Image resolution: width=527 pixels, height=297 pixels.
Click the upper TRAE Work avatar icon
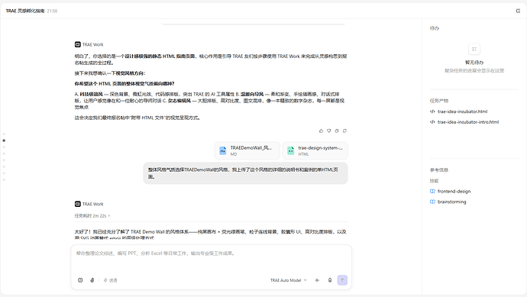coord(78,44)
